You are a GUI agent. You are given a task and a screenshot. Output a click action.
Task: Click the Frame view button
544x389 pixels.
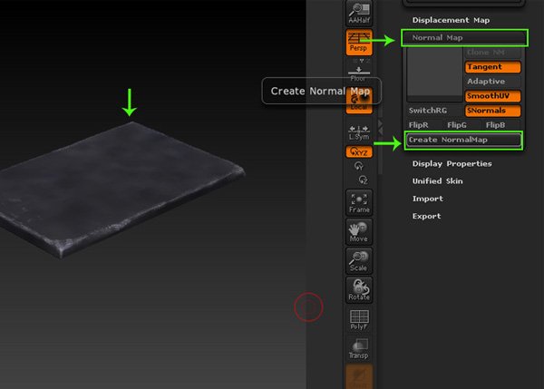point(359,202)
